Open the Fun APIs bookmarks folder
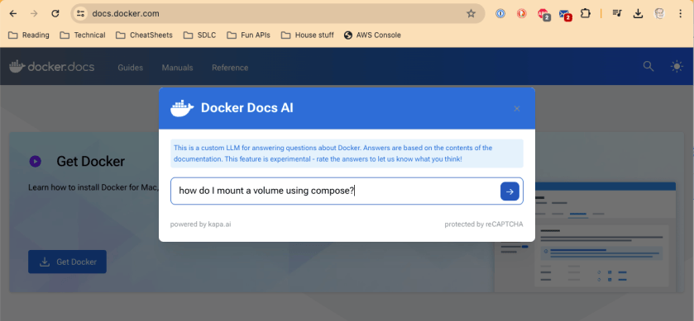 coord(248,35)
